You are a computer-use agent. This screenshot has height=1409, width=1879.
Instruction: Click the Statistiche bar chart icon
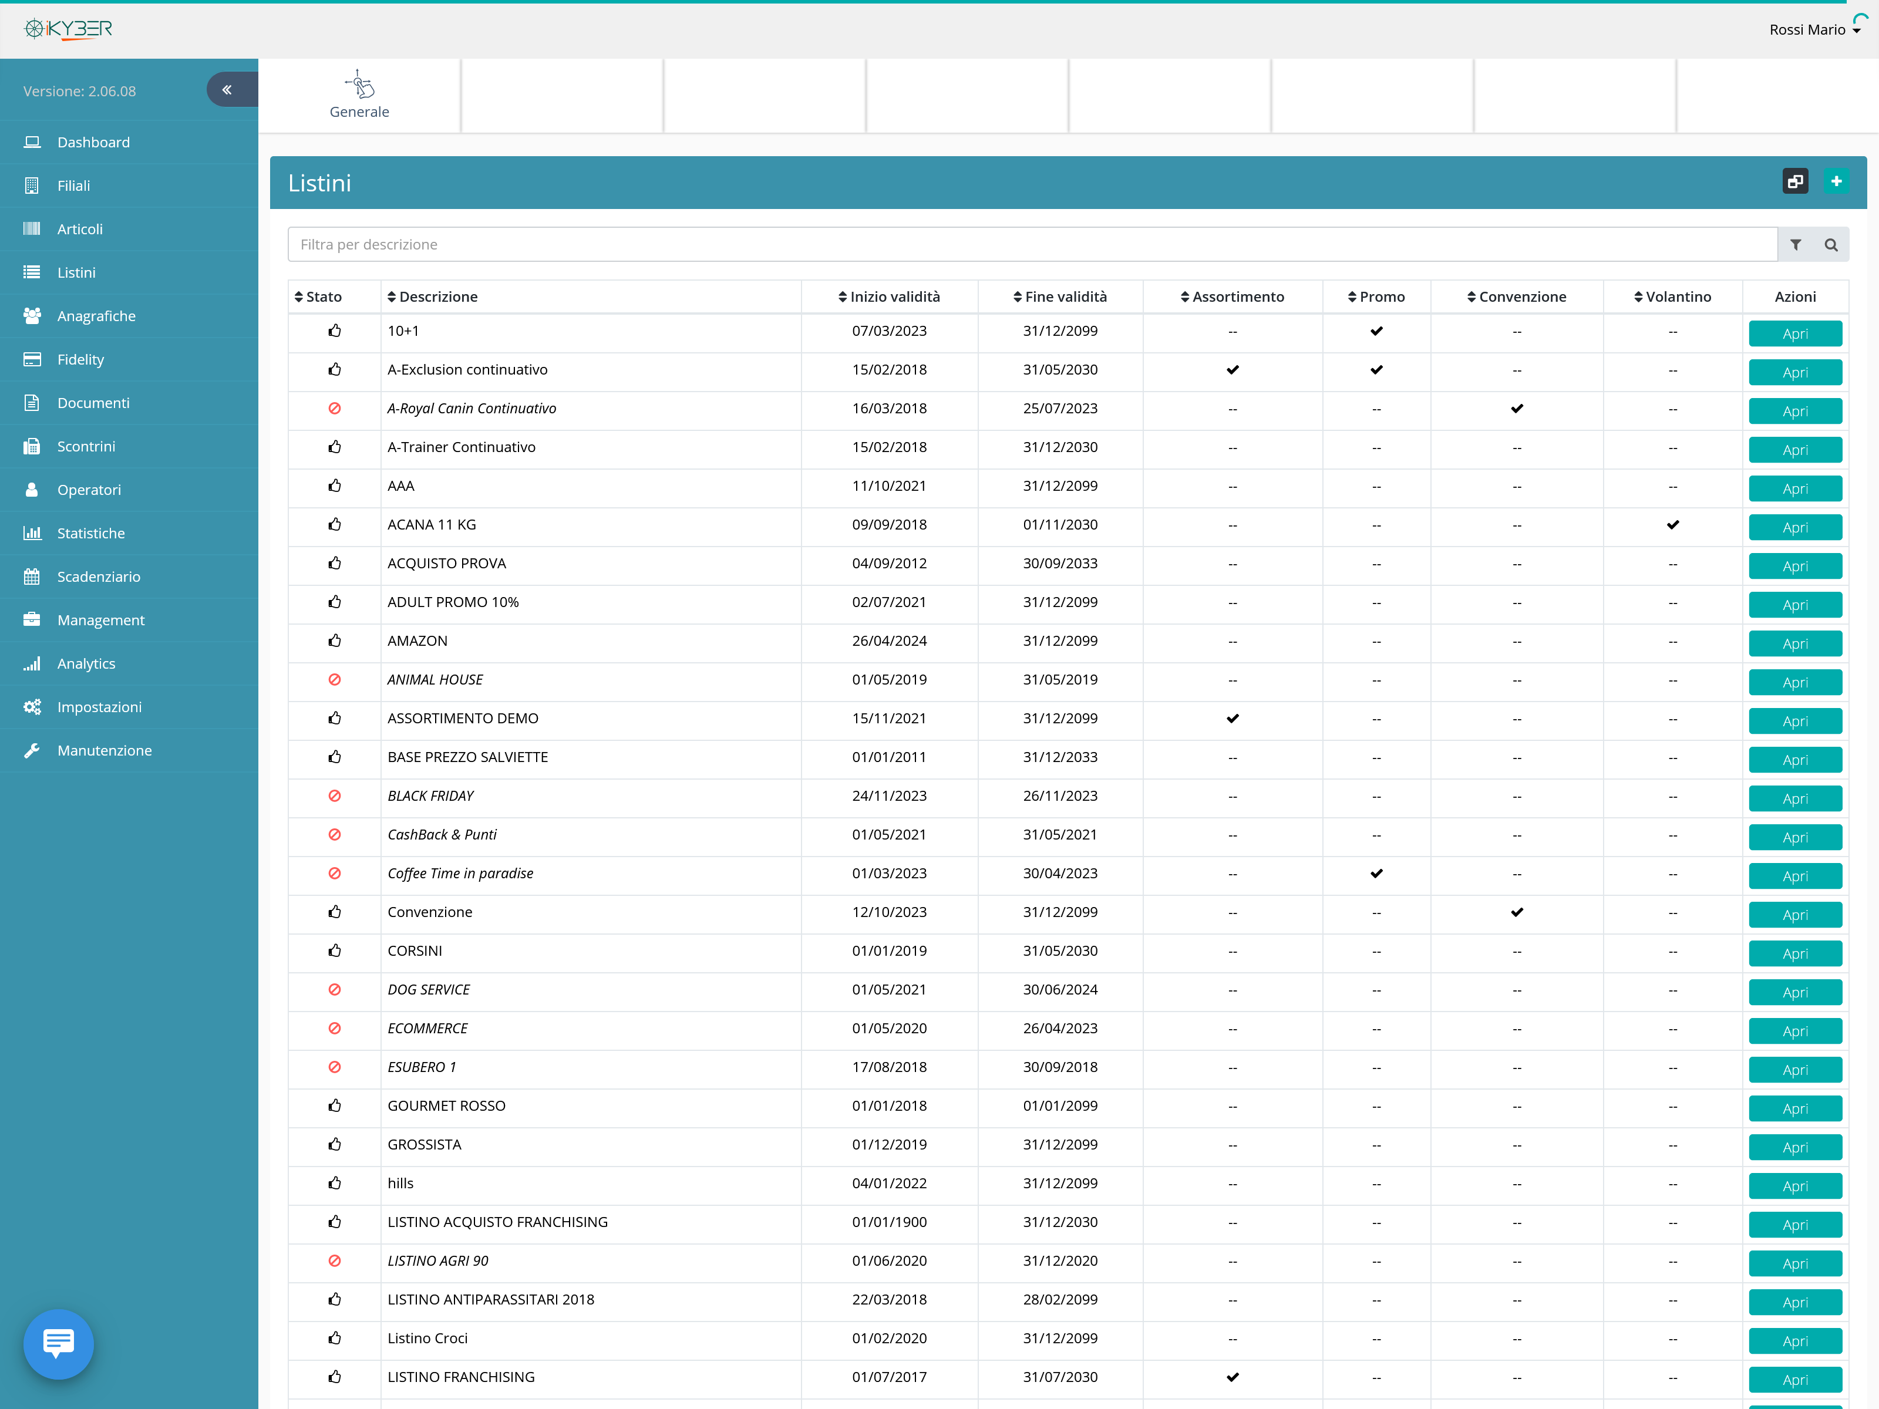(x=32, y=532)
